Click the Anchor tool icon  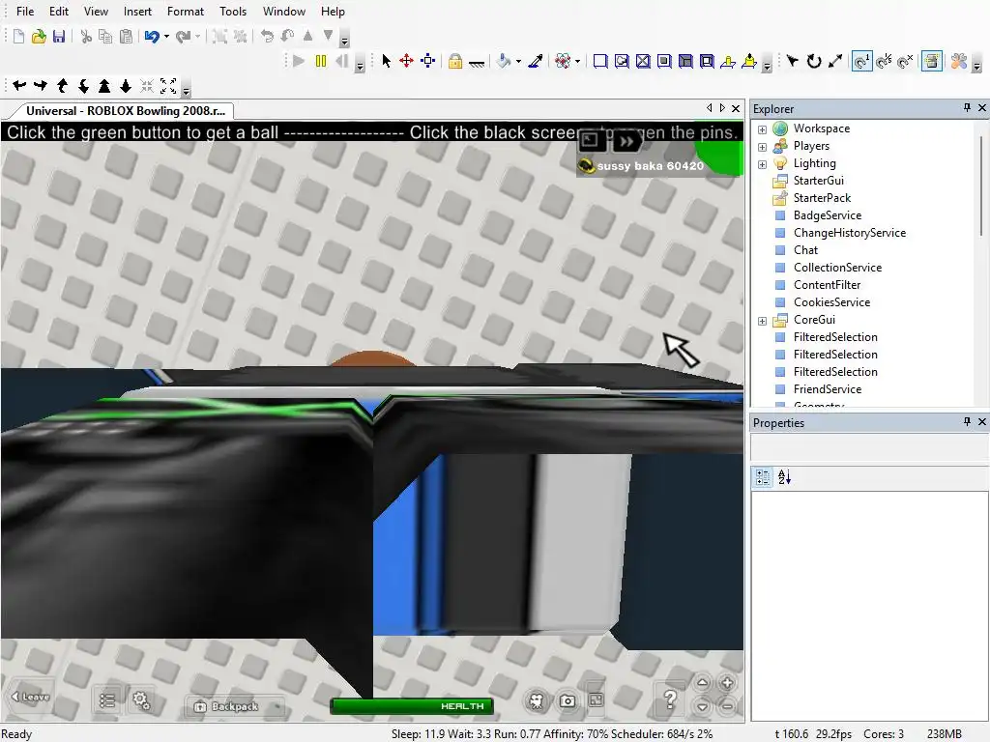point(477,62)
